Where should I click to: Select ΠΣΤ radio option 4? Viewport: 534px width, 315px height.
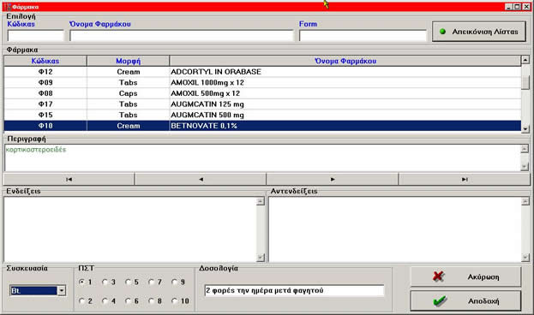coord(105,300)
